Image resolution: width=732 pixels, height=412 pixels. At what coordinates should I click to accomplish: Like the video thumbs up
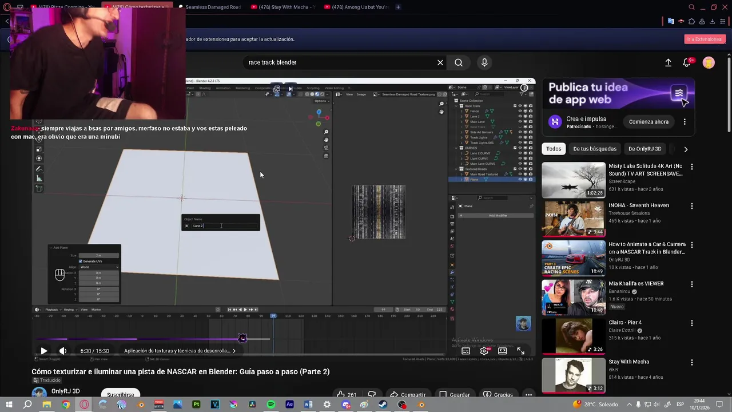coord(346,394)
